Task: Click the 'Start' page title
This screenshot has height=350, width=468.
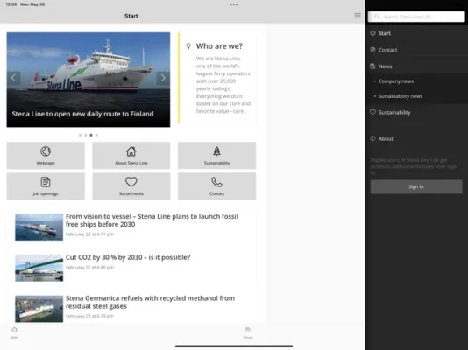Action: [x=131, y=16]
